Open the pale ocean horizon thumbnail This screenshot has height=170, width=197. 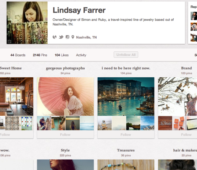tap(87, 123)
